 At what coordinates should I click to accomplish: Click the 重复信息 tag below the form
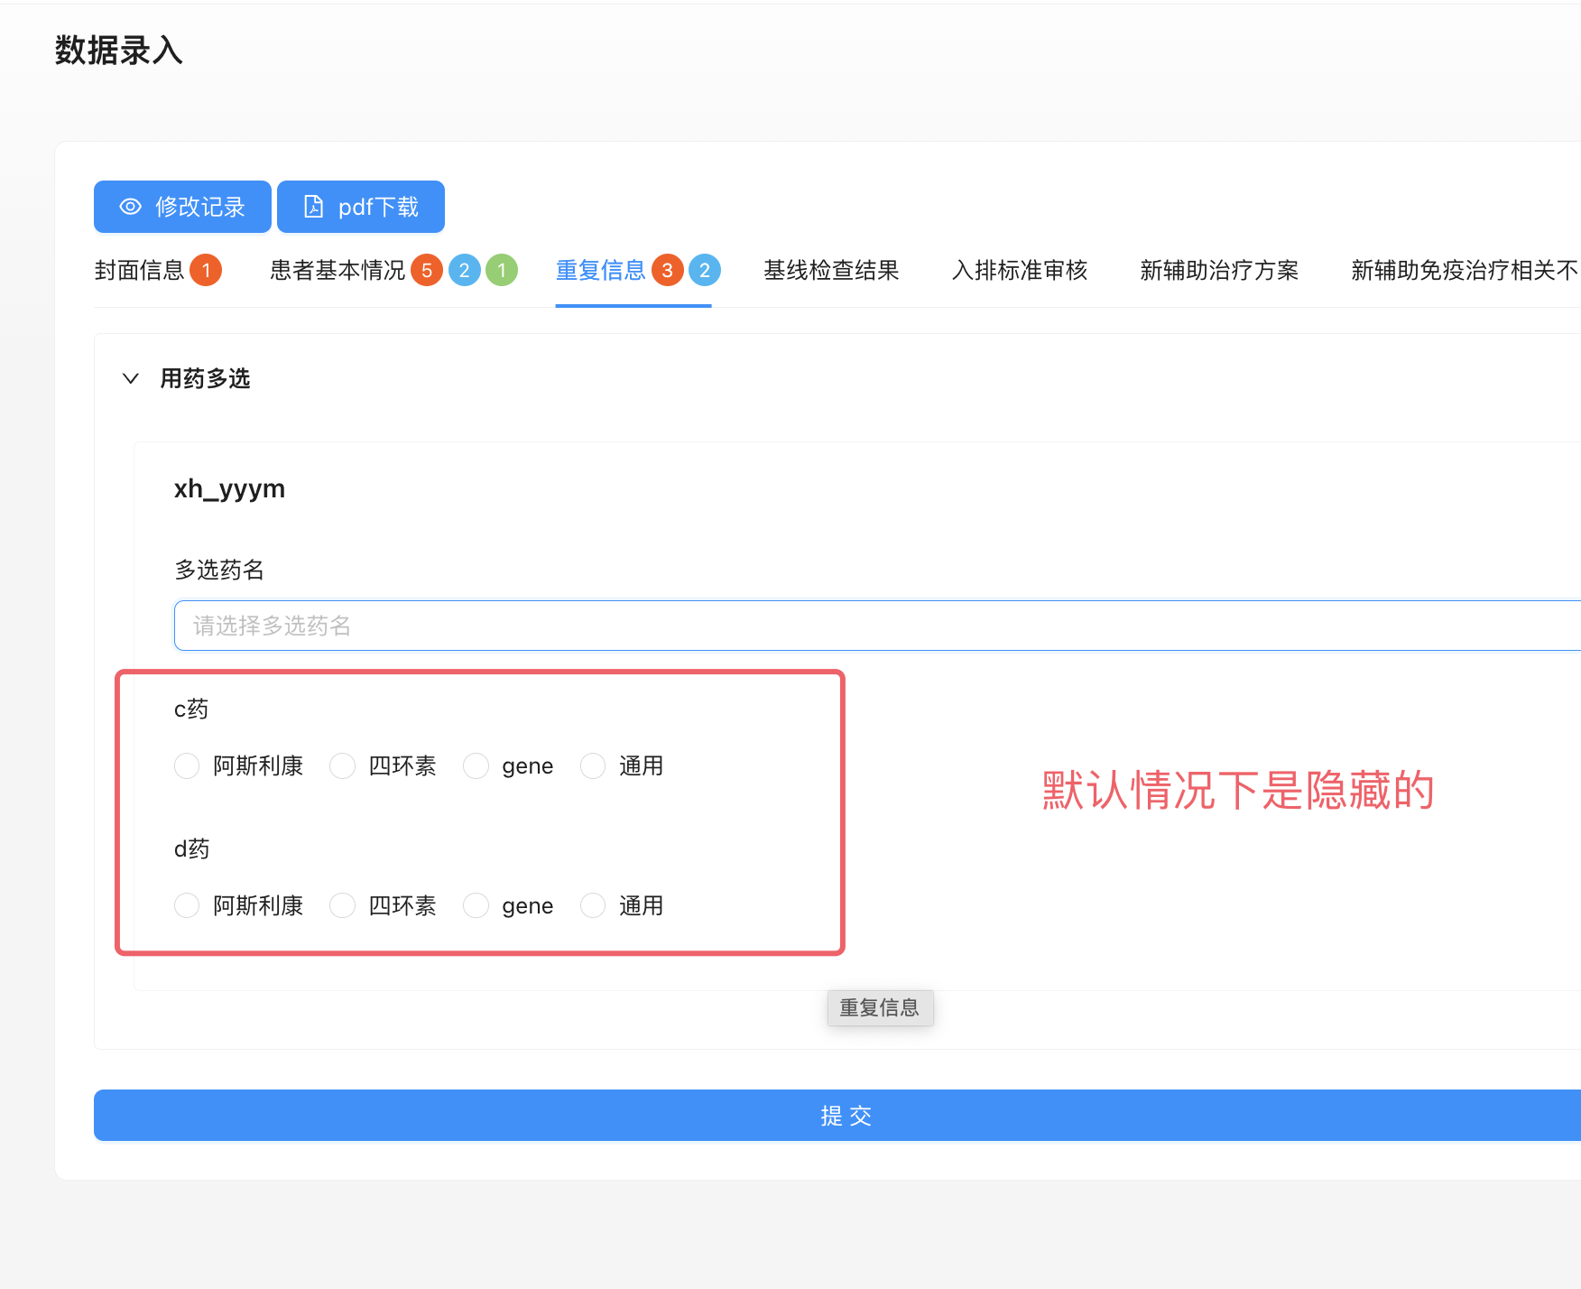(880, 1007)
